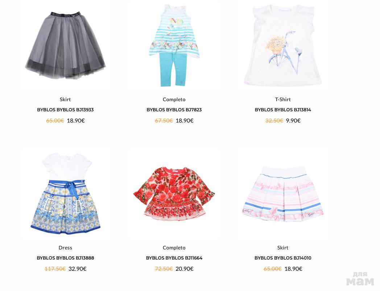
Task: Click the crossed-out 67.50€ original price
Action: click(164, 120)
